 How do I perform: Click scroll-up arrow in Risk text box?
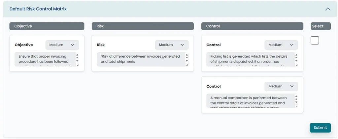coord(187,55)
